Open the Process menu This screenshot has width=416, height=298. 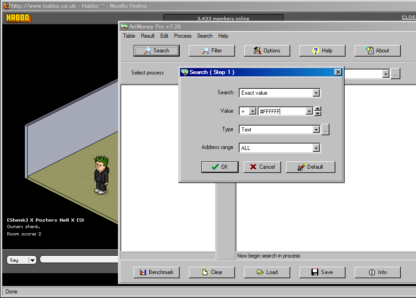coord(182,36)
